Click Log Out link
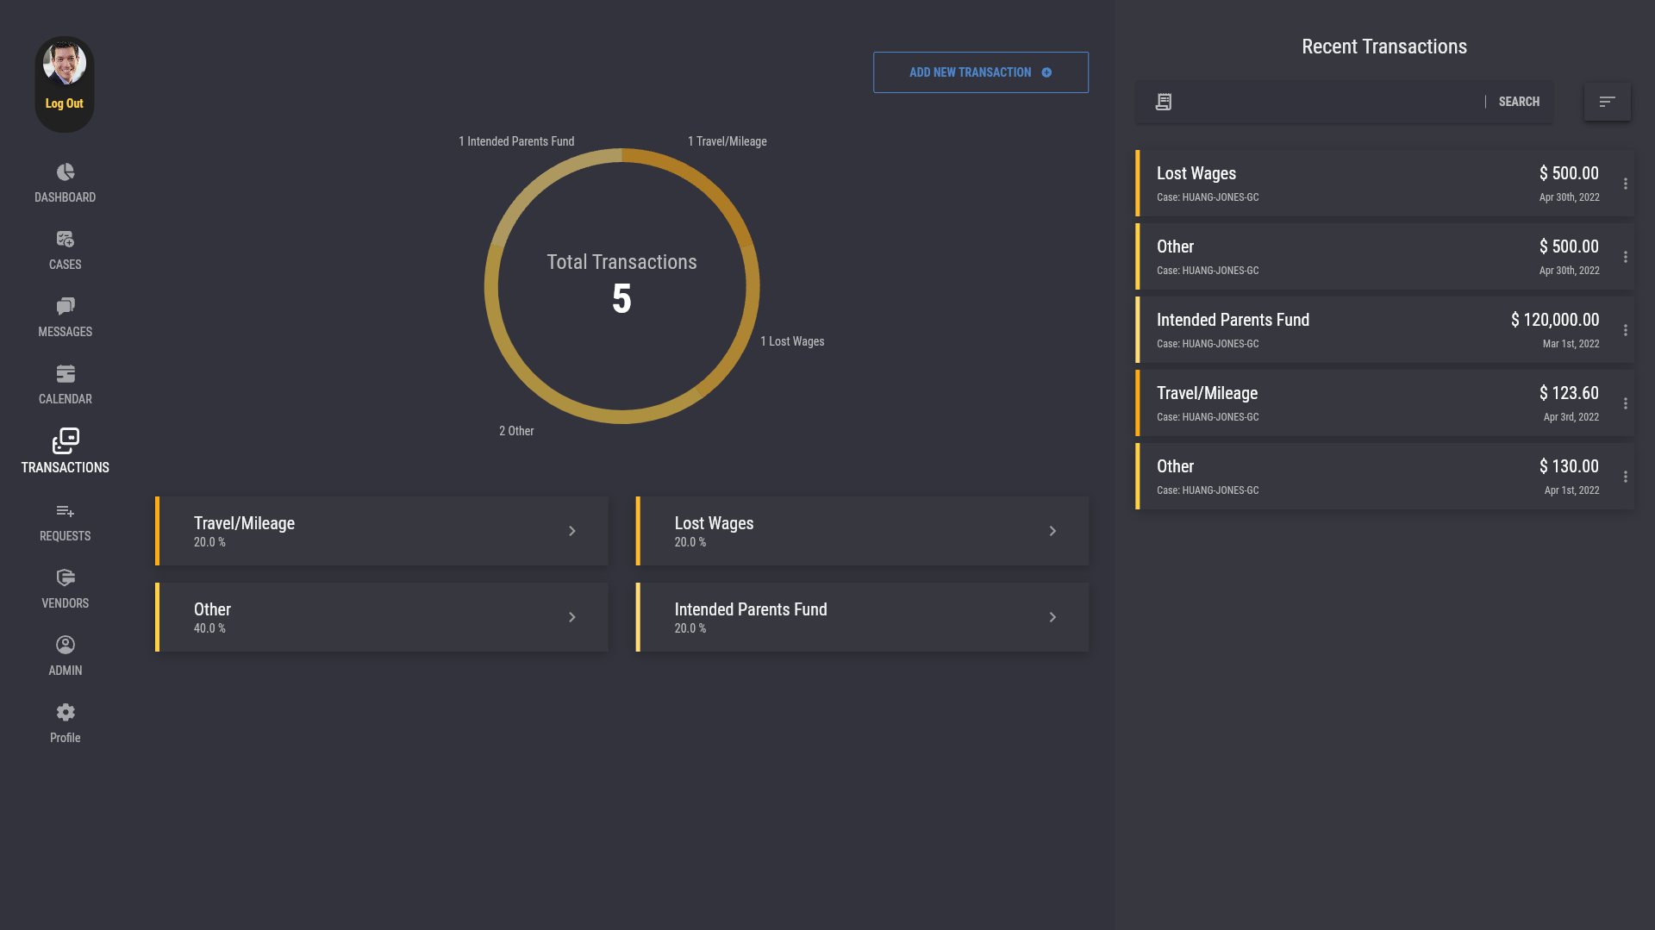 (65, 103)
